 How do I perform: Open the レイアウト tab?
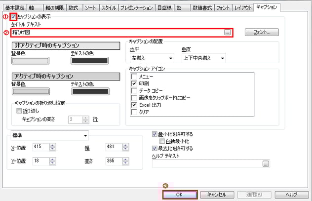click(x=243, y=8)
